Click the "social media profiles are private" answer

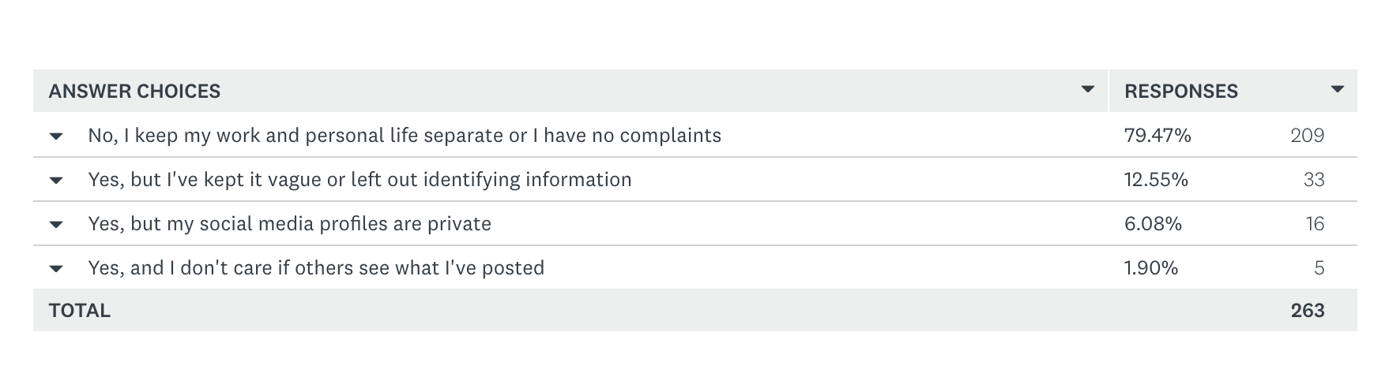[x=289, y=224]
